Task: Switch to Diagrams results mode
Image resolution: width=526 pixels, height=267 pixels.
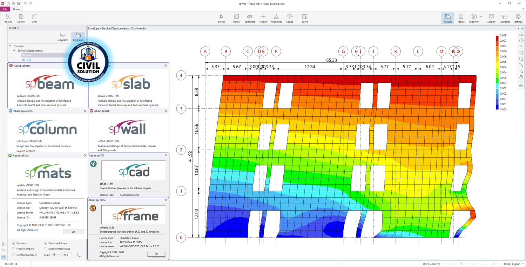Action: [63, 37]
